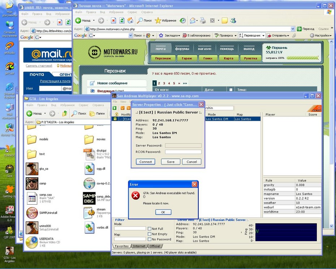Select USERDATA disc icon in GTA folder
This screenshot has height=269, width=336.
(32, 242)
